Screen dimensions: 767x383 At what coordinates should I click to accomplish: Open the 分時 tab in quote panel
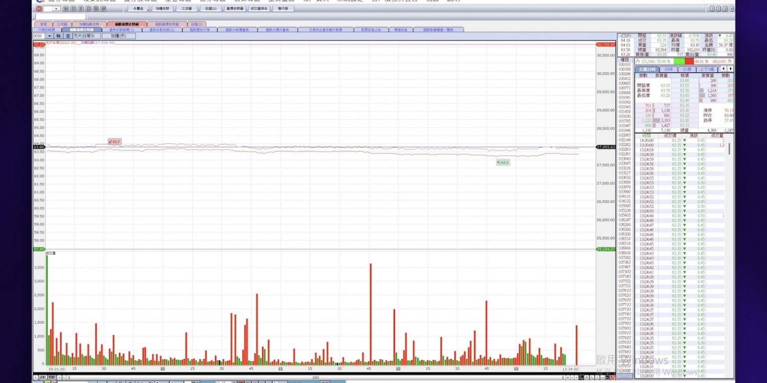pos(669,69)
